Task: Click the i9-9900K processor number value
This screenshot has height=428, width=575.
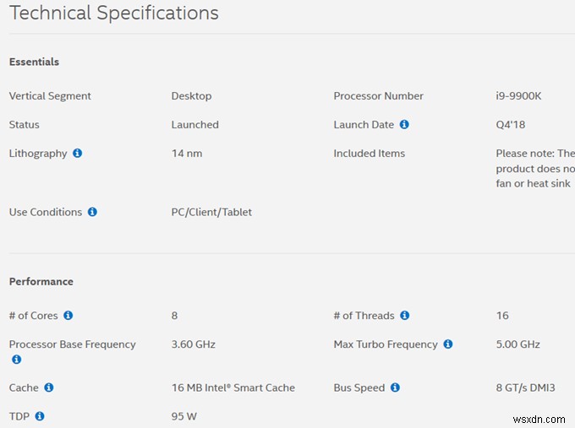Action: [518, 96]
